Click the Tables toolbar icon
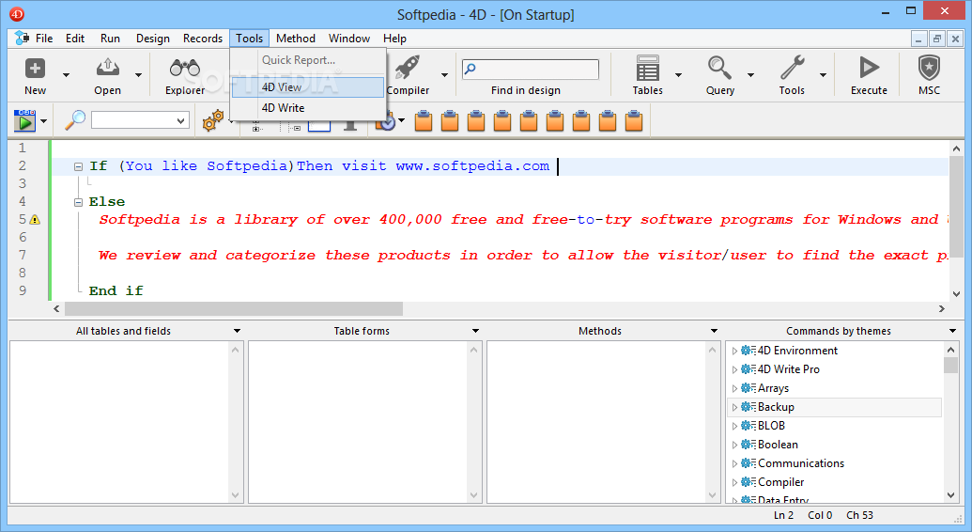 click(647, 68)
